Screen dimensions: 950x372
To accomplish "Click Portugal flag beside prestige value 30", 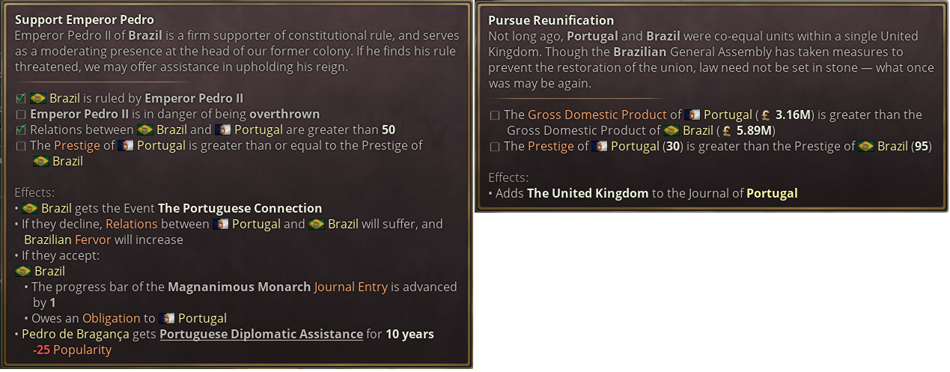I will tap(600, 146).
